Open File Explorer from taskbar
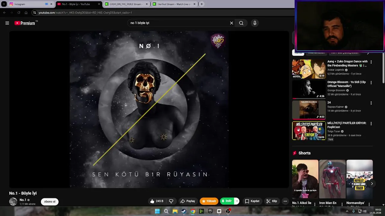 175,211
